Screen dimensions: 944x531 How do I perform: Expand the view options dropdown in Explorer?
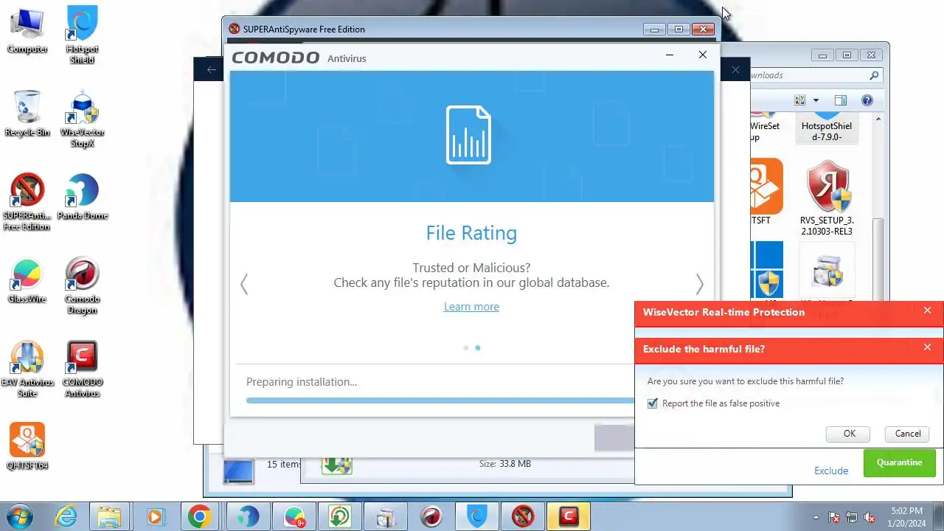click(x=816, y=100)
